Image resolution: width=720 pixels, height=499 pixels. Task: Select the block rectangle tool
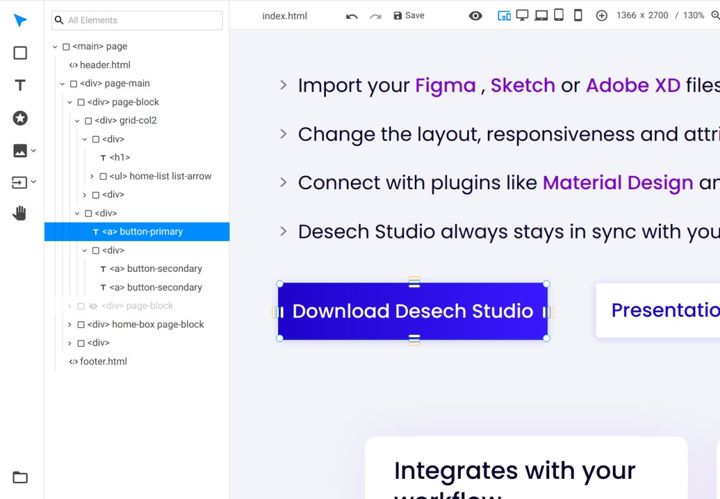[x=20, y=53]
